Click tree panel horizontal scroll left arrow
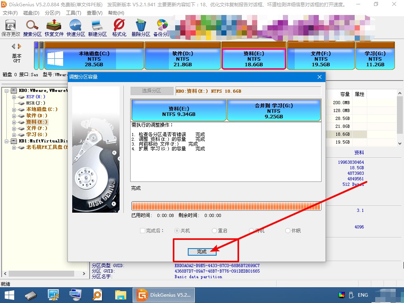 click(x=5, y=274)
